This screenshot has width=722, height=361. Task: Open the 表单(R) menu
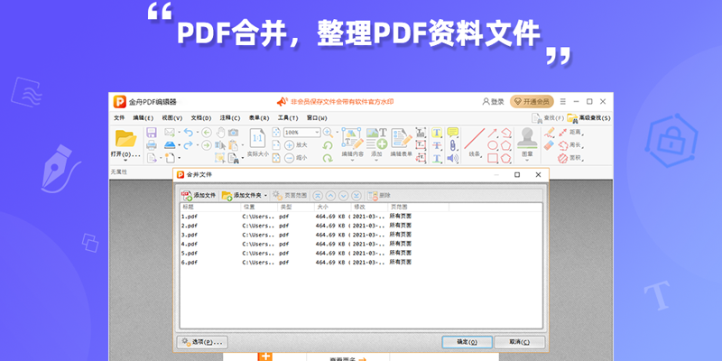pyautogui.click(x=259, y=118)
